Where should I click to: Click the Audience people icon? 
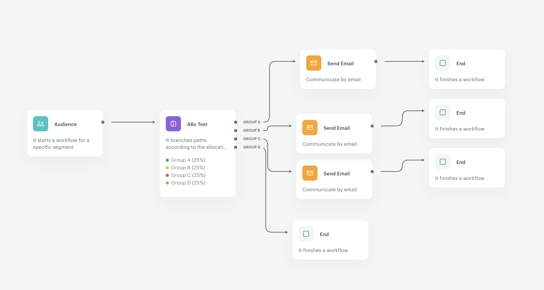40,124
